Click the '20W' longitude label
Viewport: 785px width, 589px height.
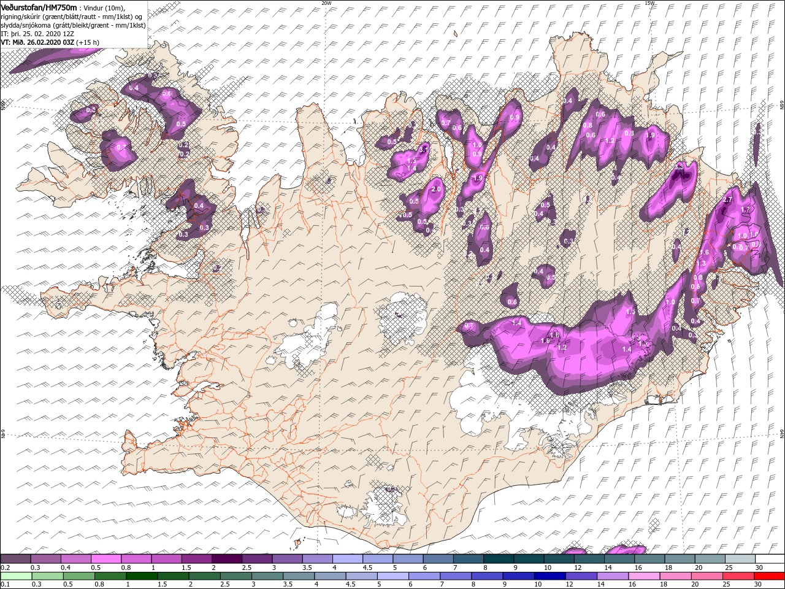(326, 3)
